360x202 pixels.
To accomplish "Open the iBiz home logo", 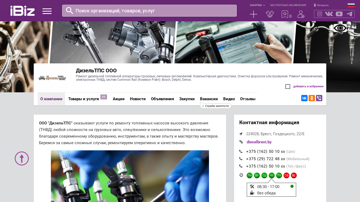I will point(22,11).
